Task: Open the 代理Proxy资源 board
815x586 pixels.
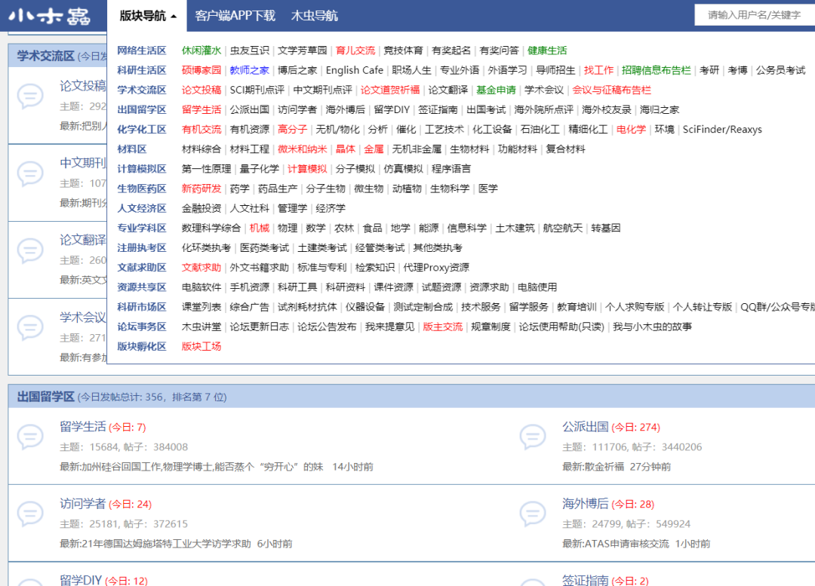Action: coord(436,268)
